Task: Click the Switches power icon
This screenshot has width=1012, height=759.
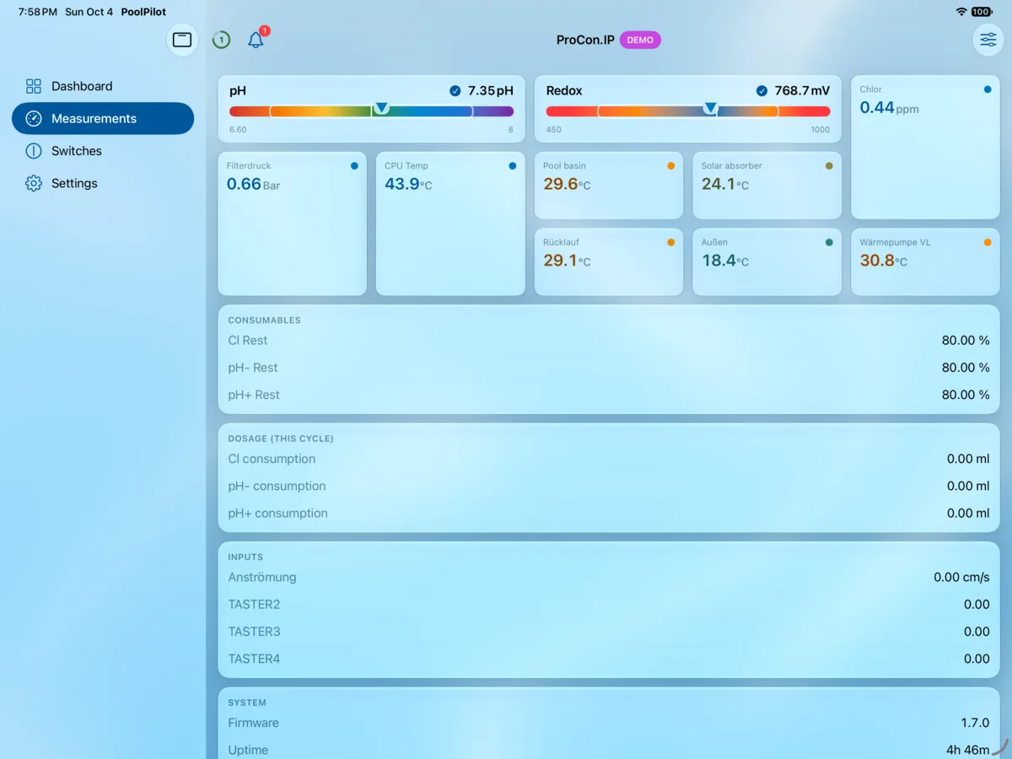Action: click(x=34, y=151)
